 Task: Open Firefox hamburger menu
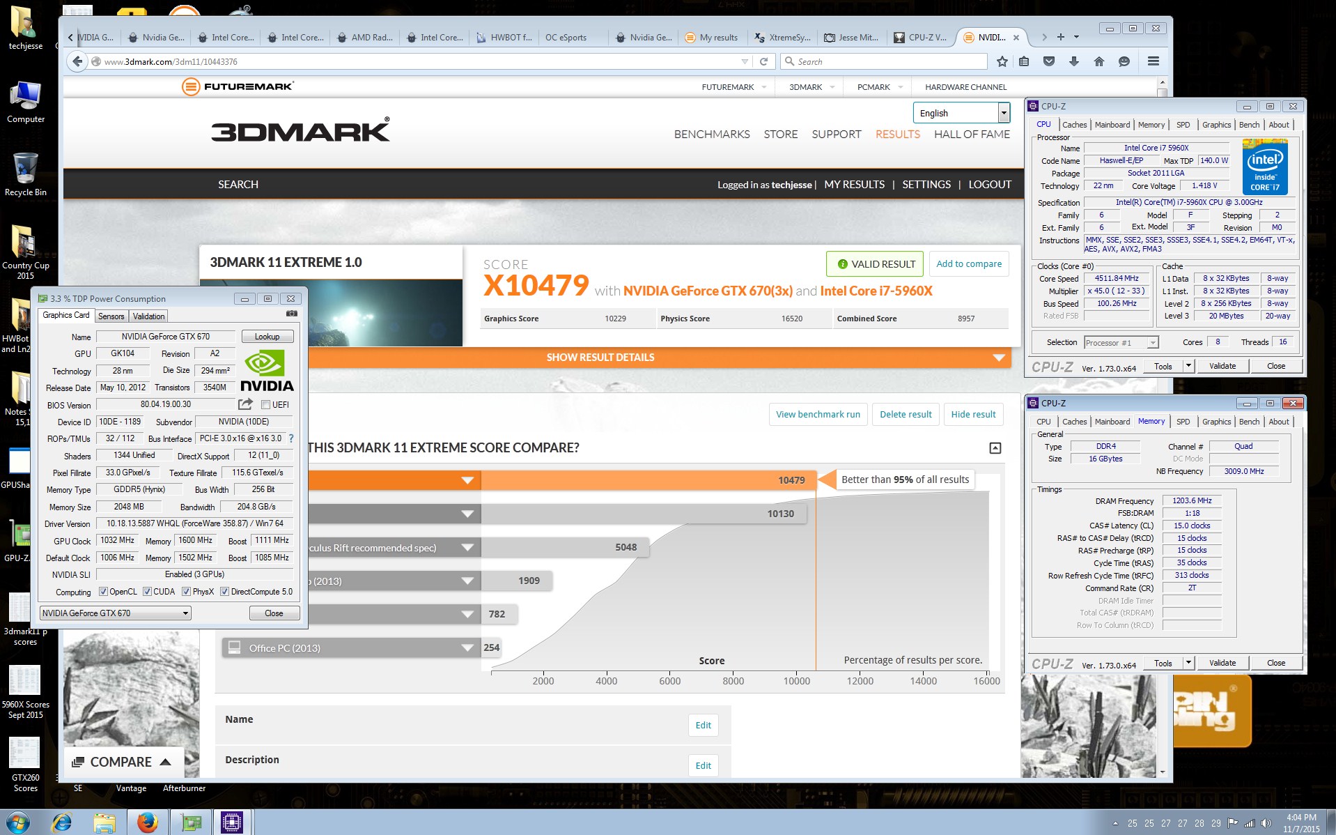click(1154, 61)
